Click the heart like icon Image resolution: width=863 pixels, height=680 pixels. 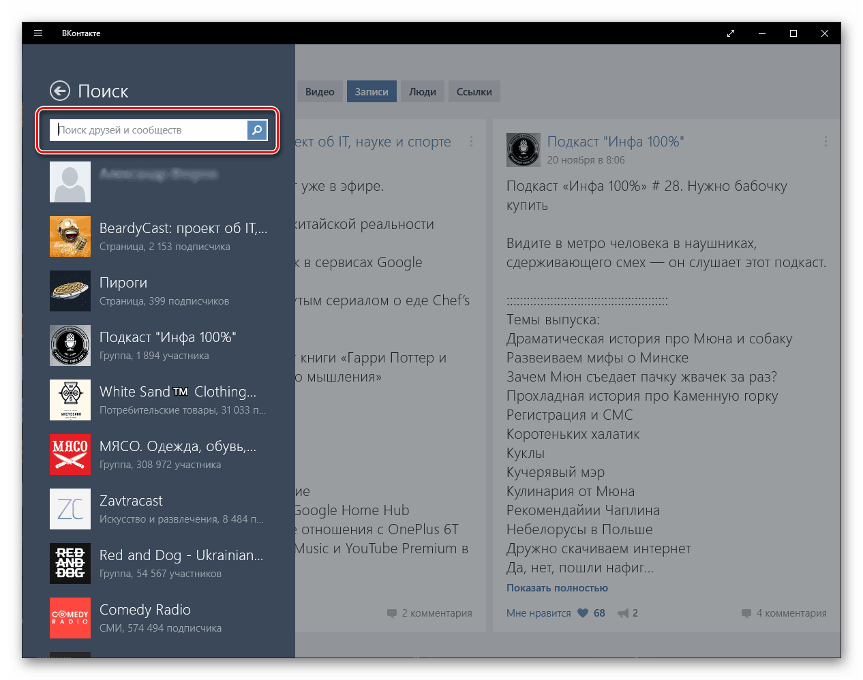[x=583, y=613]
